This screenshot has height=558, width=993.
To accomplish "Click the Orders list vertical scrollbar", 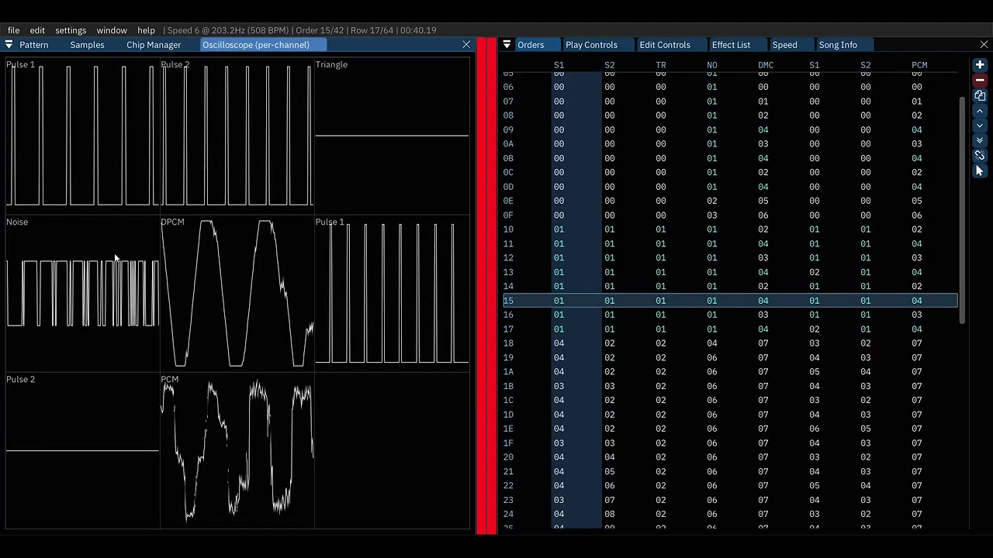I will click(963, 209).
